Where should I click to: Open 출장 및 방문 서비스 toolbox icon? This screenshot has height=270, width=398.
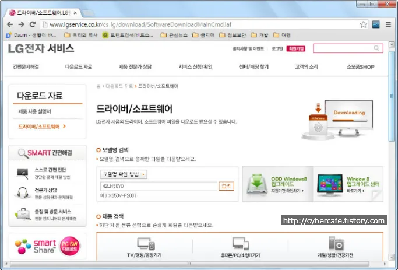23,214
